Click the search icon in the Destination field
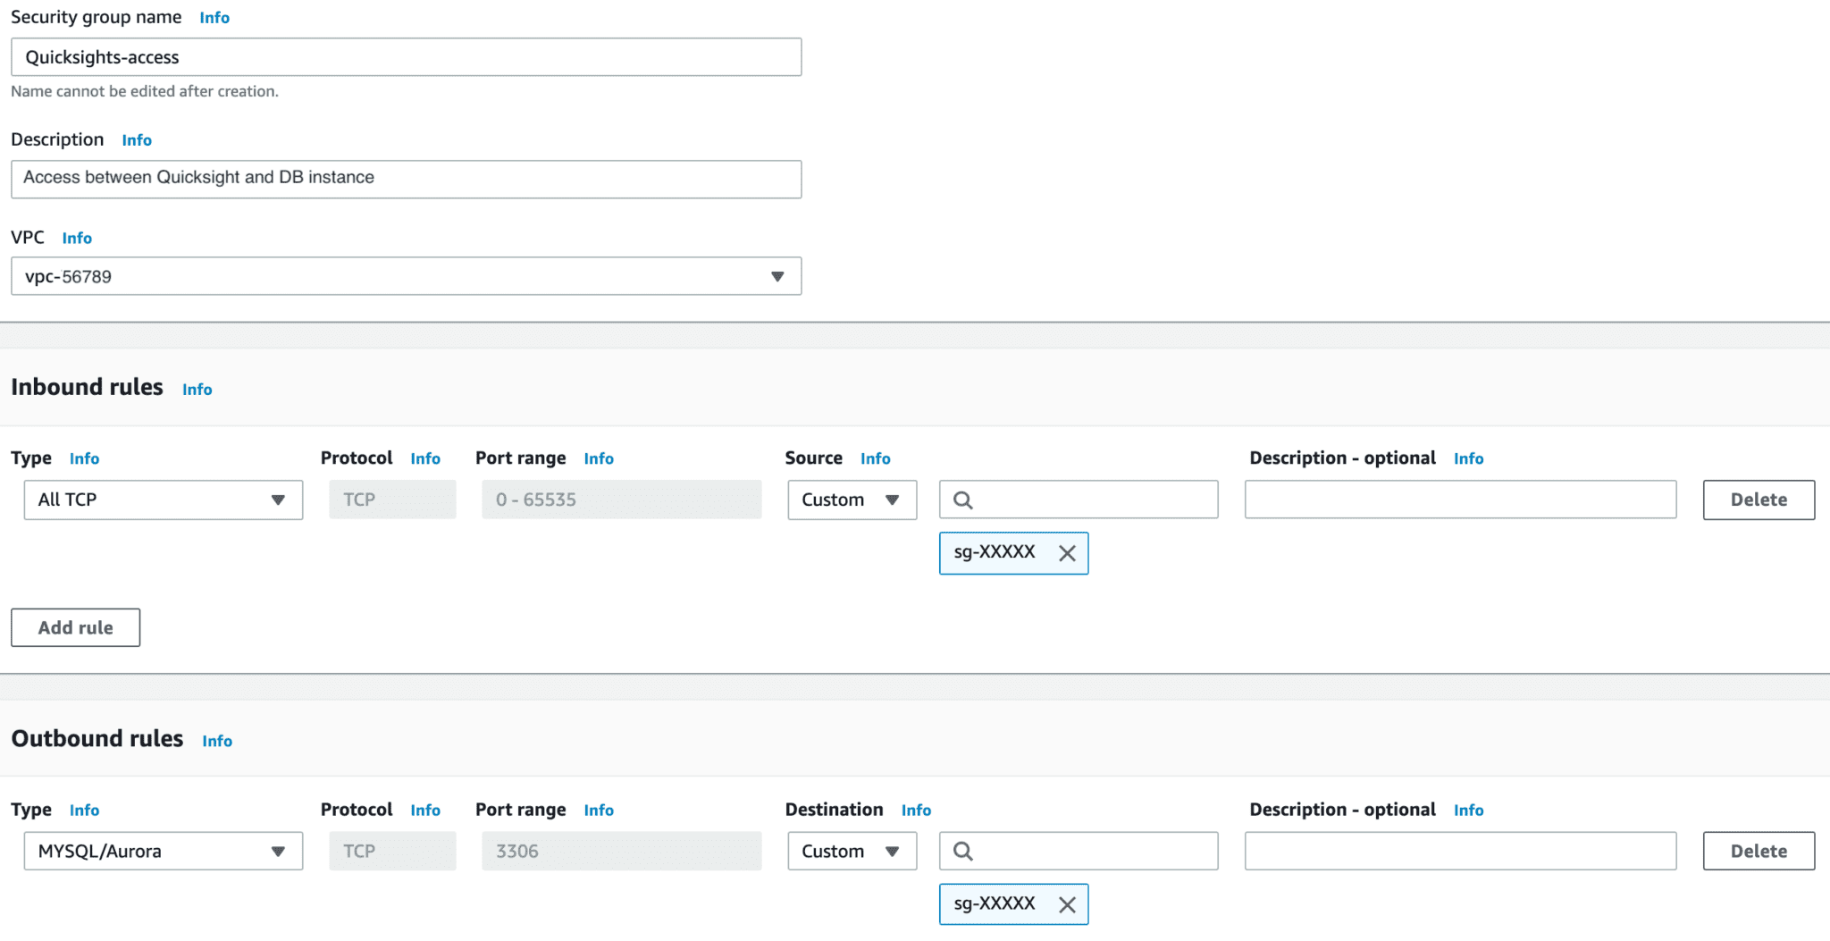The height and width of the screenshot is (941, 1830). 962,851
